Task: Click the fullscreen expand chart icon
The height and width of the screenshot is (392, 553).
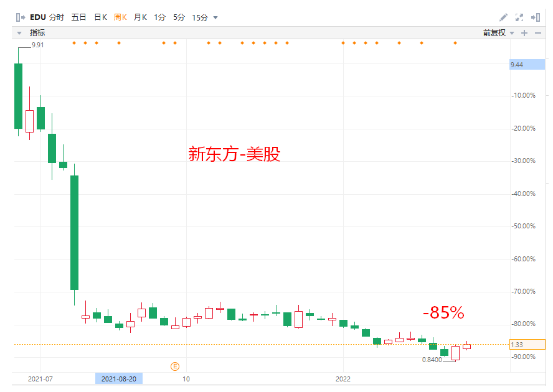Action: tap(519, 17)
